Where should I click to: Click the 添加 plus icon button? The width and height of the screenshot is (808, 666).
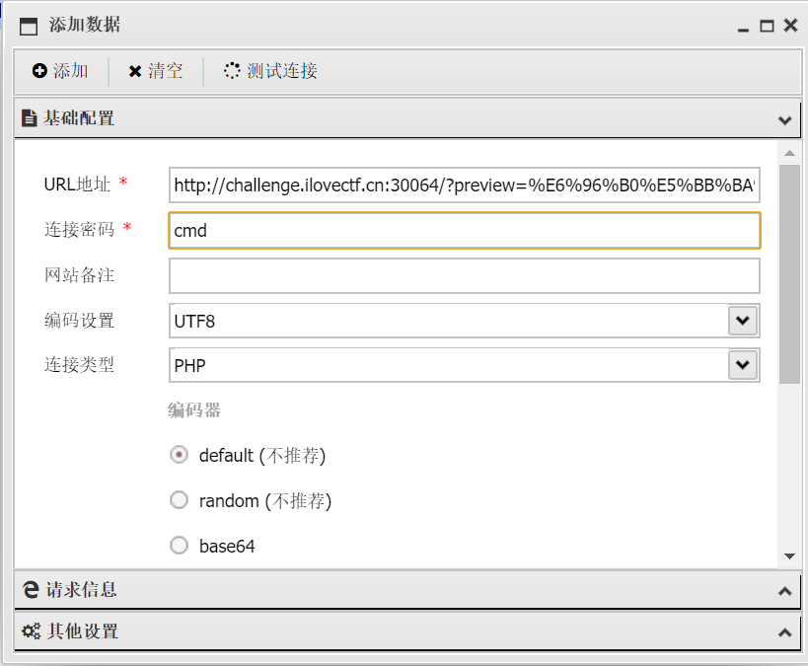(60, 71)
